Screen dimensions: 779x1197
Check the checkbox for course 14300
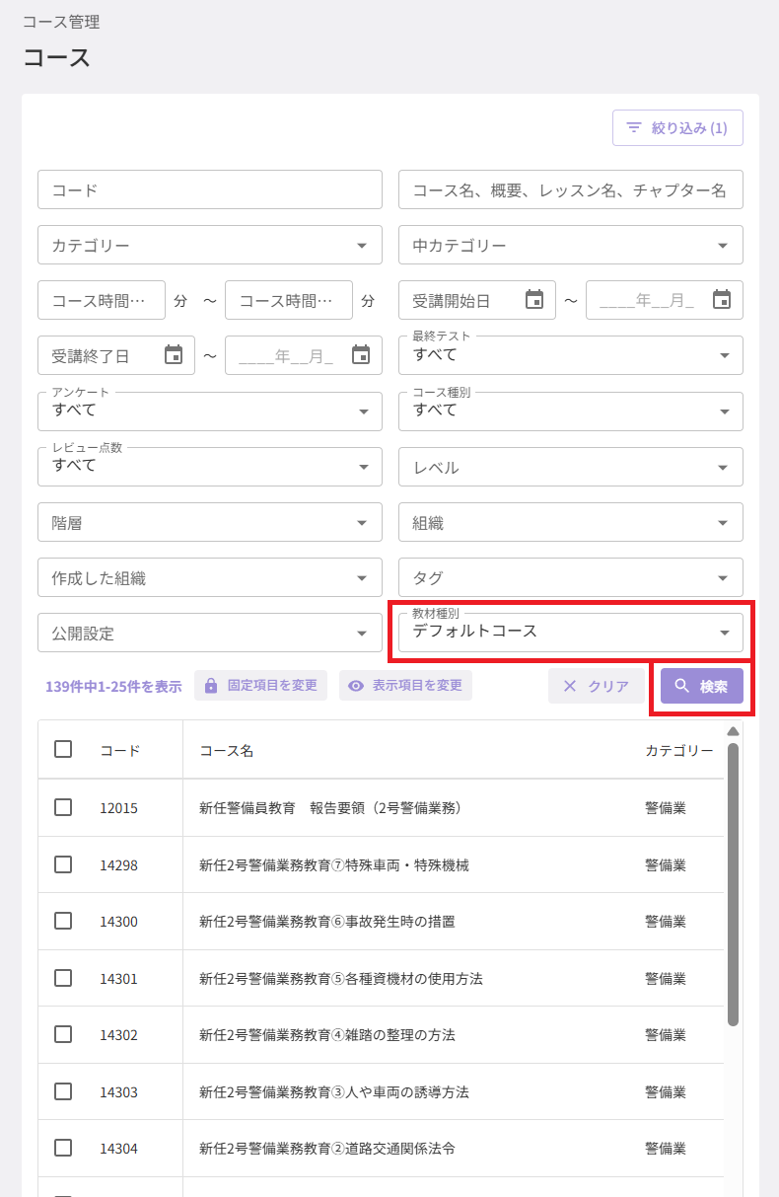(63, 921)
